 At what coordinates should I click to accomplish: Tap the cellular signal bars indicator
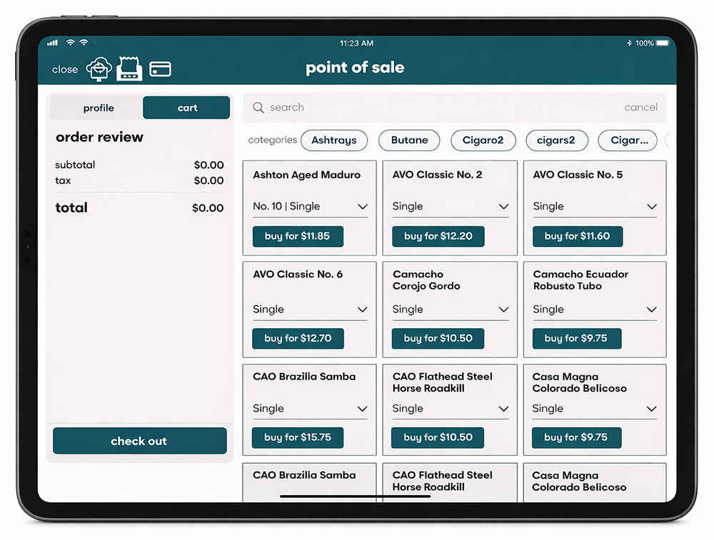click(52, 43)
